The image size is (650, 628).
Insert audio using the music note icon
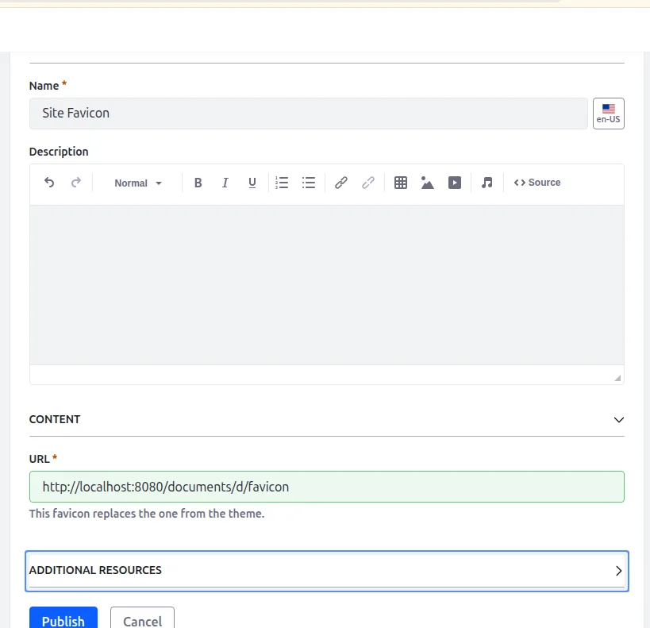pyautogui.click(x=487, y=183)
